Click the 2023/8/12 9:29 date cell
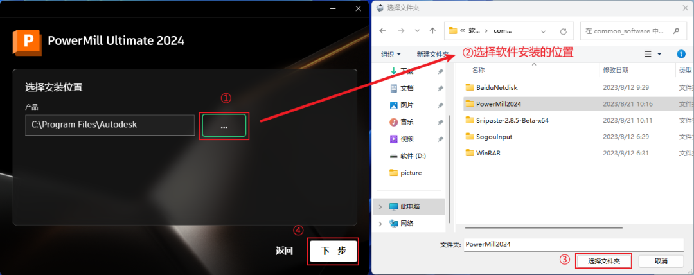Image resolution: width=694 pixels, height=275 pixels. tap(625, 87)
